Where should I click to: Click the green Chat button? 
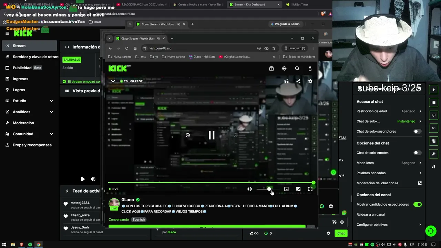pos(341,233)
